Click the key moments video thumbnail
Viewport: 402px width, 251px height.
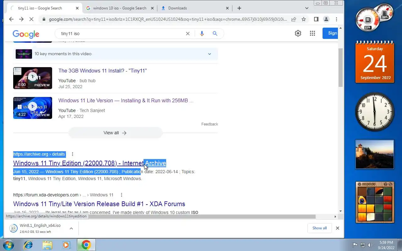(x=24, y=54)
